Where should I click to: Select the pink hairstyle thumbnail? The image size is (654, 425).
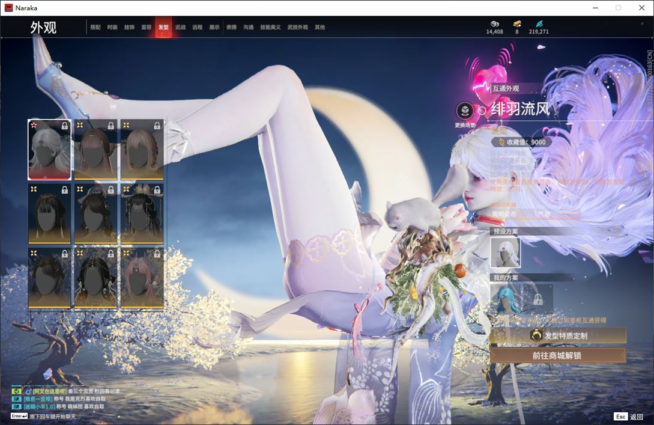[142, 278]
